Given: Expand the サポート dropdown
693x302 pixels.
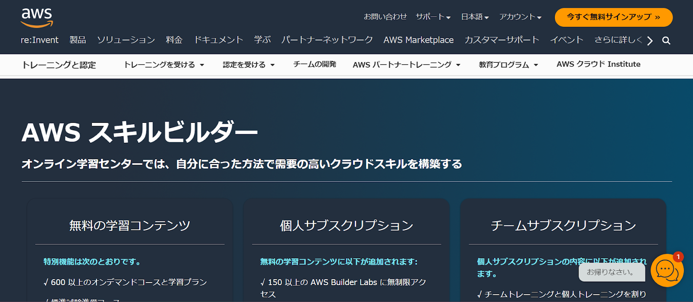Looking at the screenshot, I should click(x=433, y=17).
